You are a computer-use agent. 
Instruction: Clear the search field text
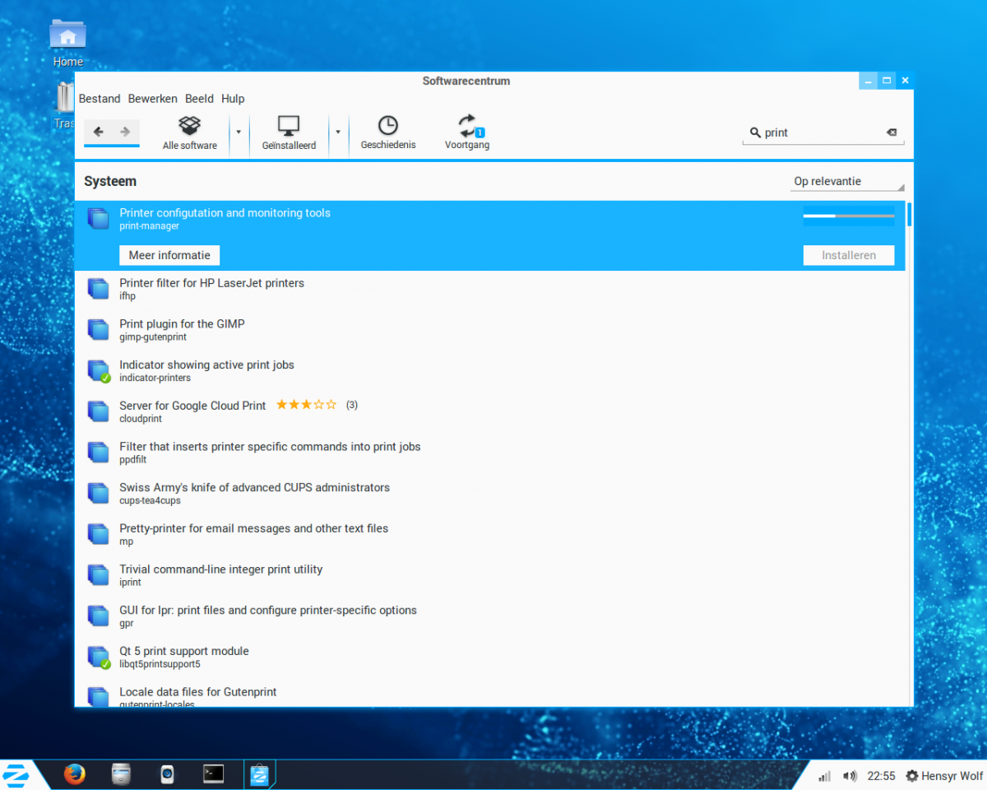(x=892, y=132)
